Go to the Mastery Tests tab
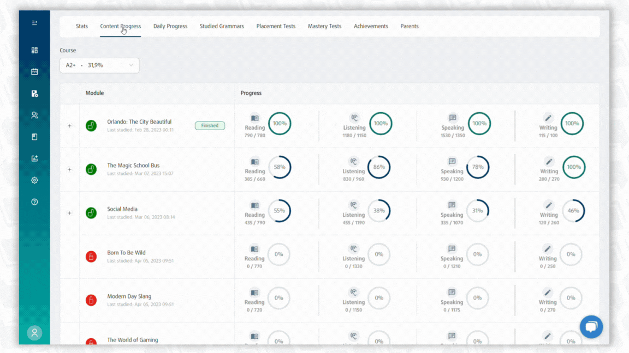This screenshot has height=353, width=629. [x=324, y=26]
